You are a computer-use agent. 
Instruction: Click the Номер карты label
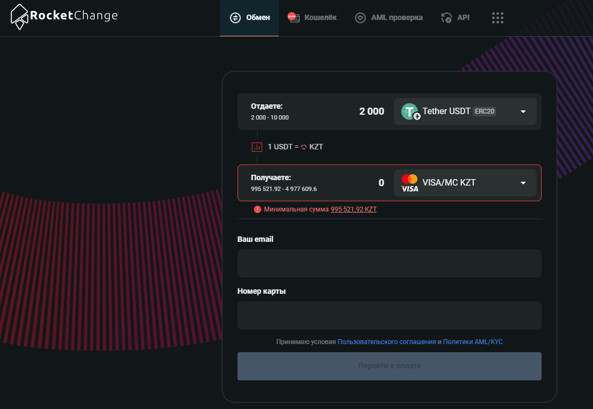tap(261, 292)
